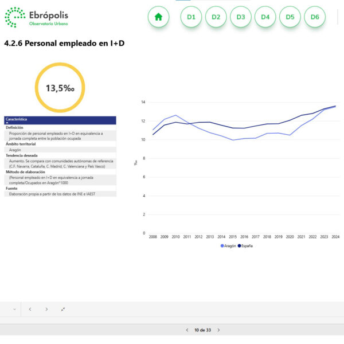
Task: Select the D5 navigation circle
Action: (x=290, y=17)
